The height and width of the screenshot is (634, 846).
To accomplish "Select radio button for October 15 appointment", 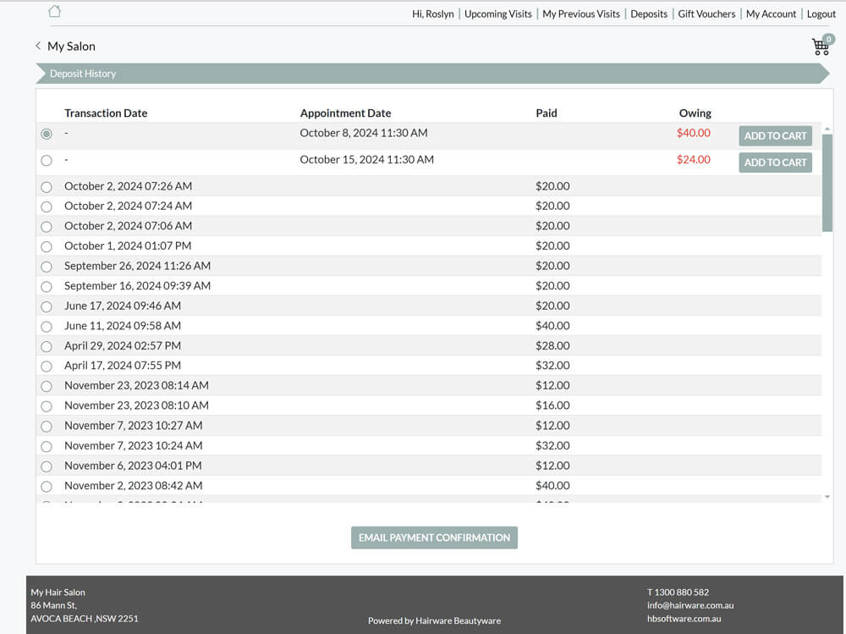I will [x=47, y=160].
